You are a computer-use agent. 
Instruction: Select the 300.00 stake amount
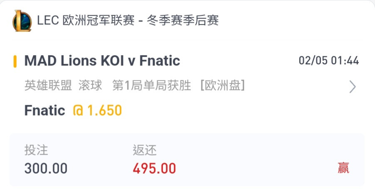click(x=46, y=169)
